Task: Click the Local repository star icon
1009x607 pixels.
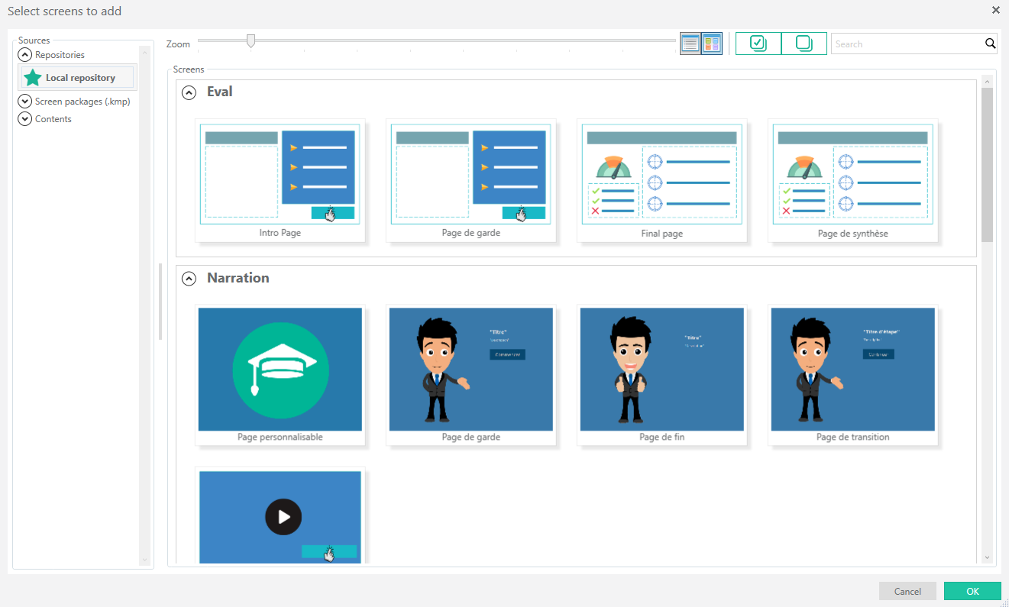Action: tap(33, 78)
